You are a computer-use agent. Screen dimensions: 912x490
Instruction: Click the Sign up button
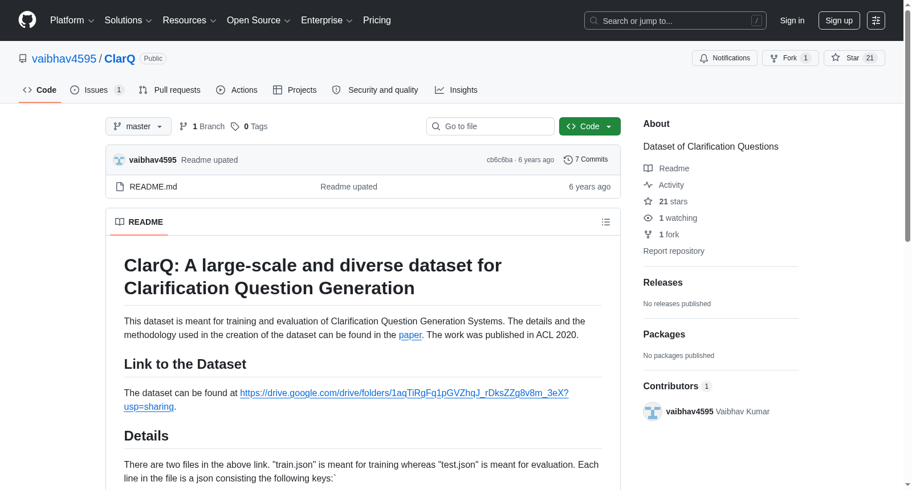(x=839, y=20)
